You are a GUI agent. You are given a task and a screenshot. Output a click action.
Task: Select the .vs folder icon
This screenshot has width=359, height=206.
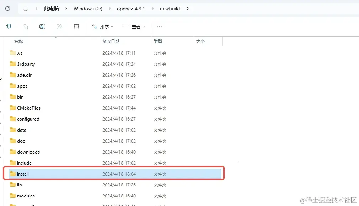coord(13,53)
